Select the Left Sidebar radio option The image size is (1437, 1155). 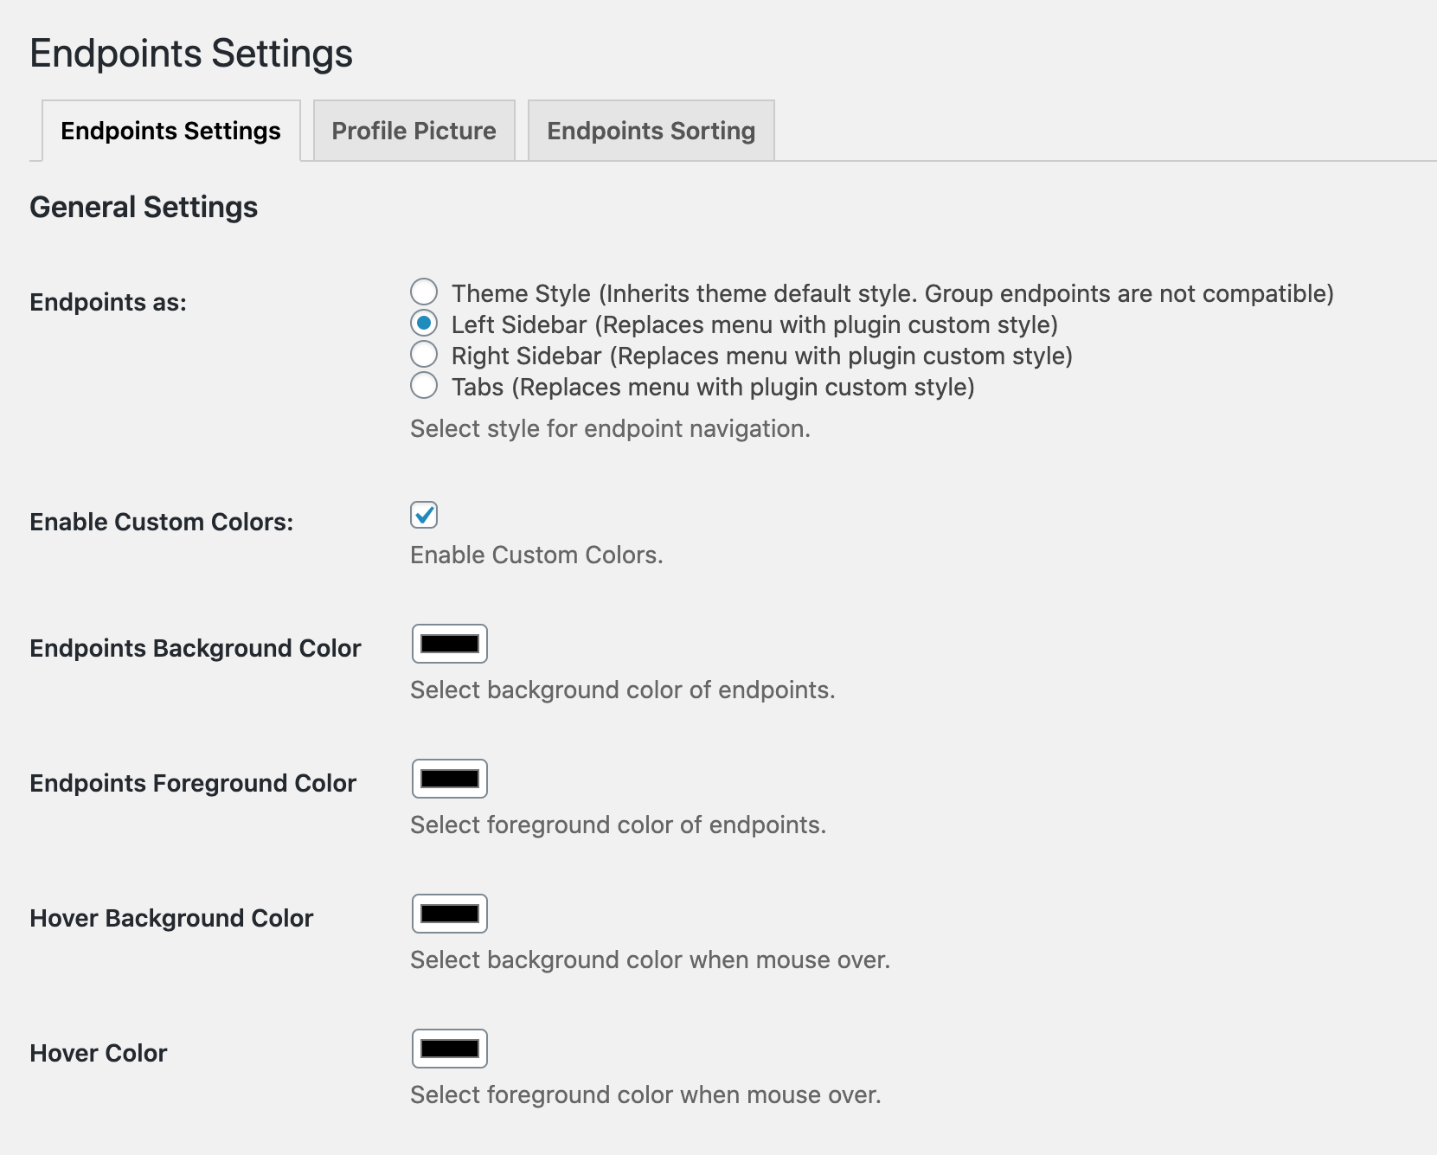424,324
